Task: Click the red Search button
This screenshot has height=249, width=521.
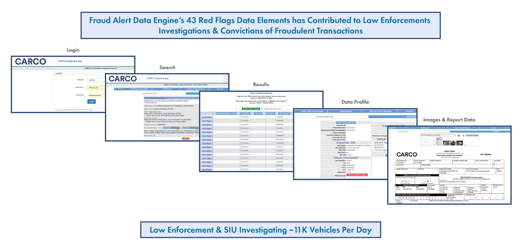Action: tap(185, 139)
